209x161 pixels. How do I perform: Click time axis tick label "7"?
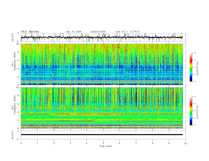point(136,143)
